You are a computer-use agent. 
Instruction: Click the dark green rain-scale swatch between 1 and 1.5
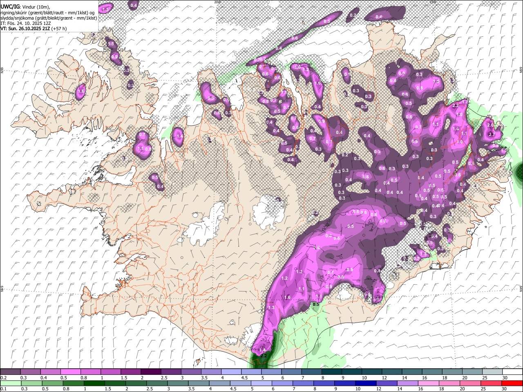point(94,383)
